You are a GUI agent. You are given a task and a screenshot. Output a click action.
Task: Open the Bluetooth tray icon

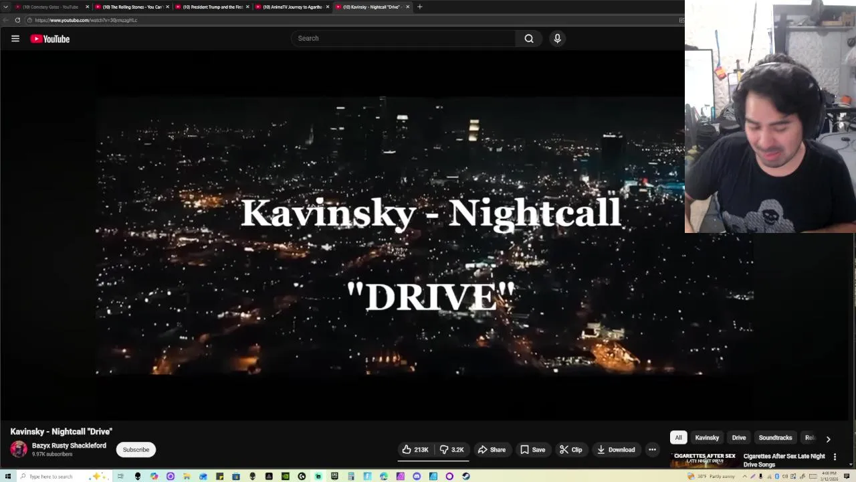pyautogui.click(x=776, y=476)
